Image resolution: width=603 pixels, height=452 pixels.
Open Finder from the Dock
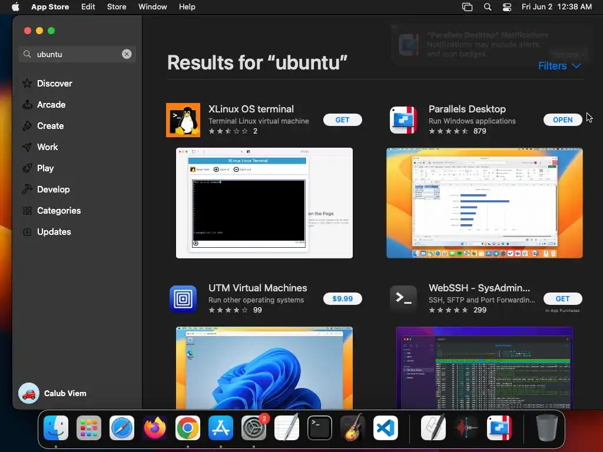56,428
